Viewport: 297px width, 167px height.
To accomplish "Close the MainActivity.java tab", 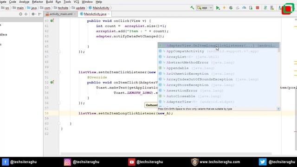I will click(109, 14).
